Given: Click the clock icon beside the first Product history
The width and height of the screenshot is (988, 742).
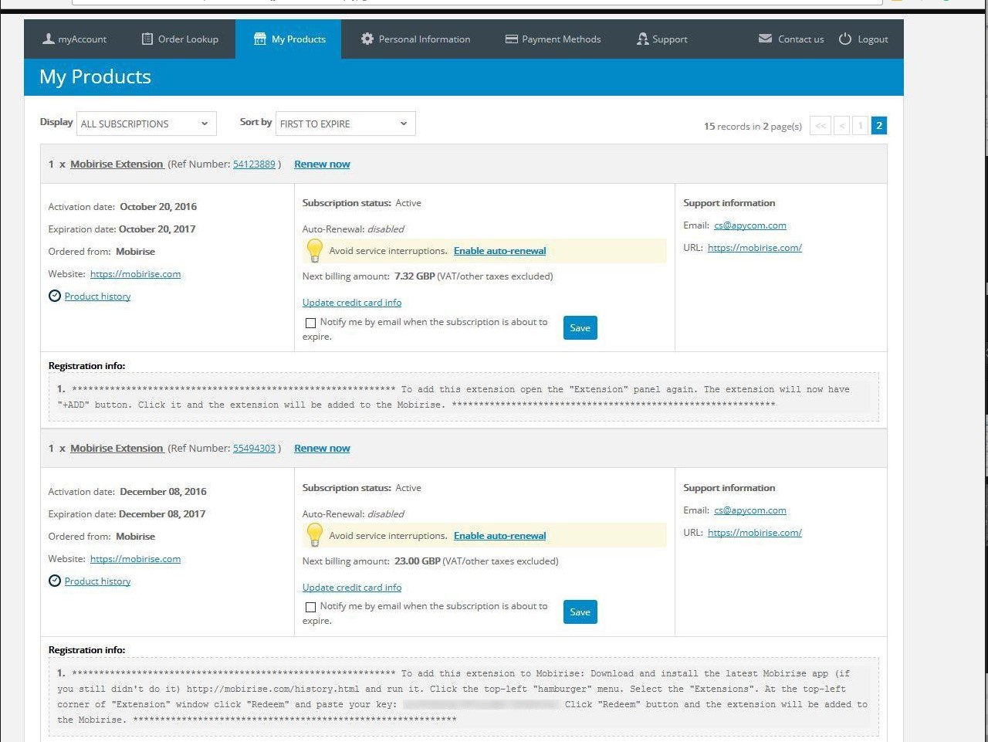Looking at the screenshot, I should click(55, 296).
